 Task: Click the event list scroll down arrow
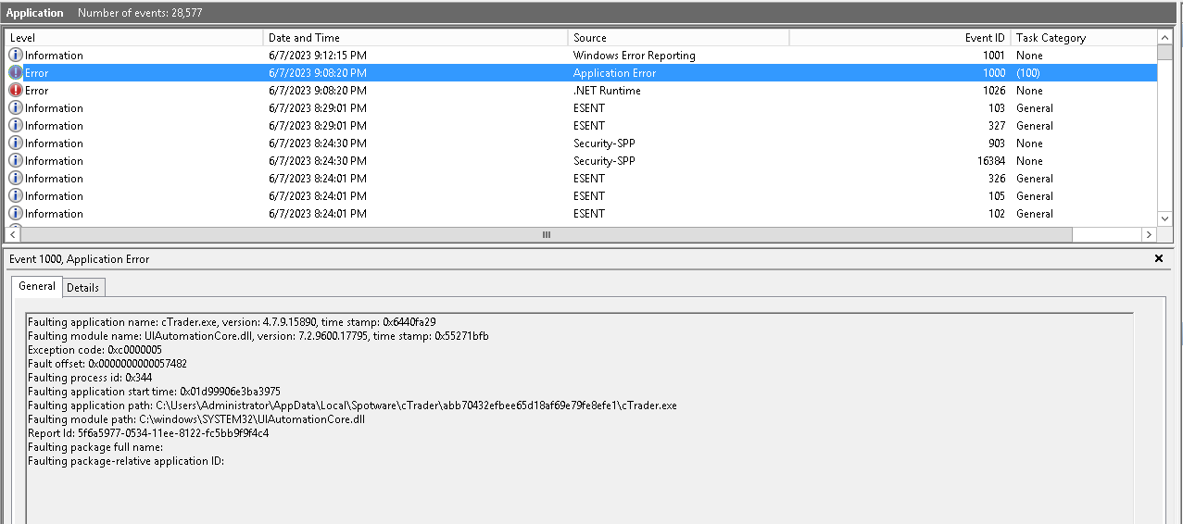1165,220
